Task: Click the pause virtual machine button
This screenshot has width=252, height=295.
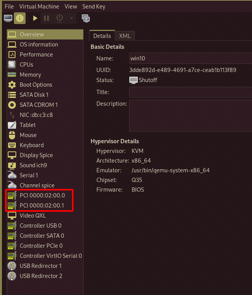Action: coord(46,18)
